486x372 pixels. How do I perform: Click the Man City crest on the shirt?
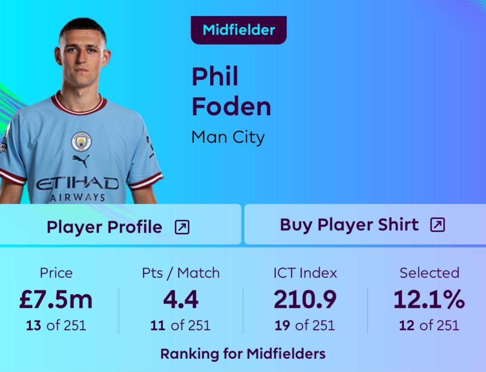[x=81, y=142]
